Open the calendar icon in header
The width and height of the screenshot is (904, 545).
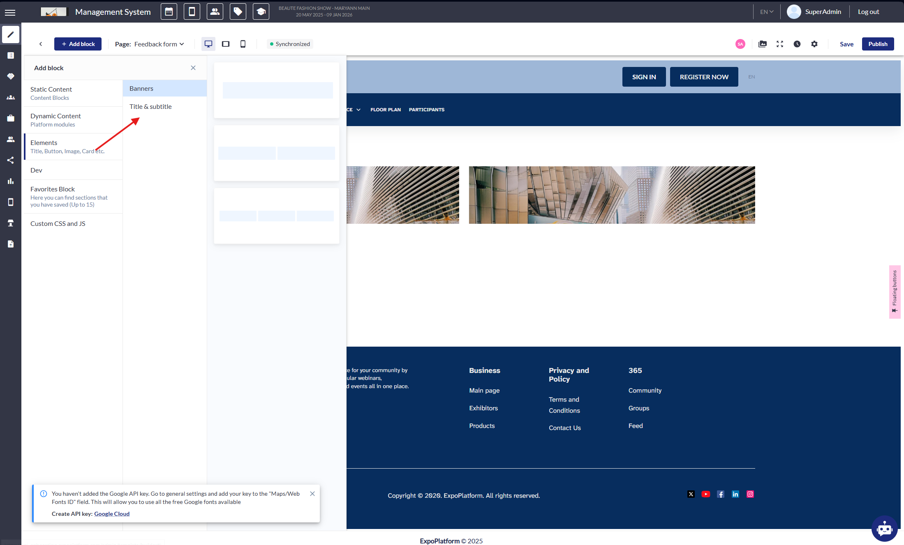169,11
